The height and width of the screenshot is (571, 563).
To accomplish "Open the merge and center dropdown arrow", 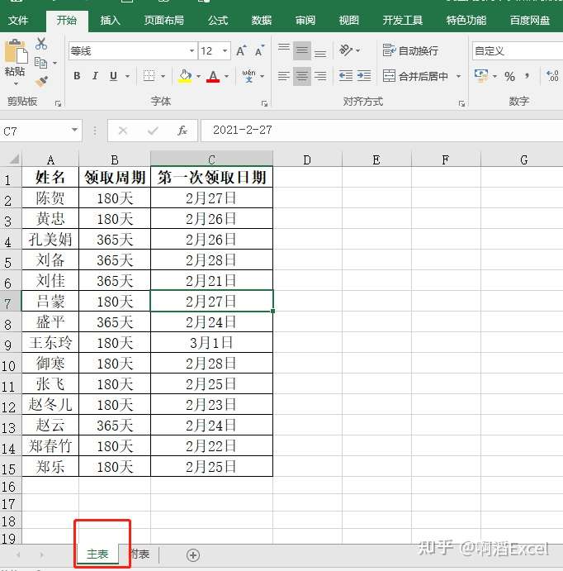I will [x=458, y=76].
